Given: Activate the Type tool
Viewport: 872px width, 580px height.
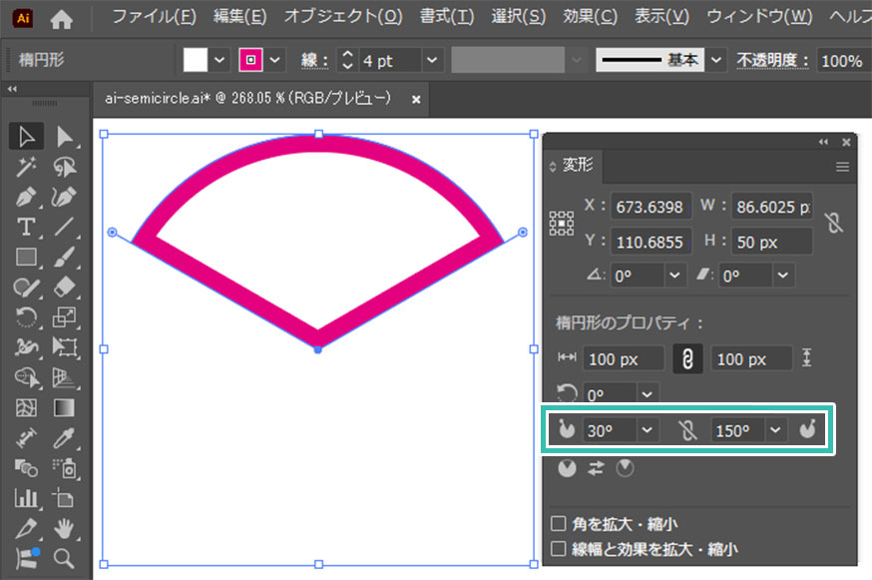Looking at the screenshot, I should coord(27,228).
